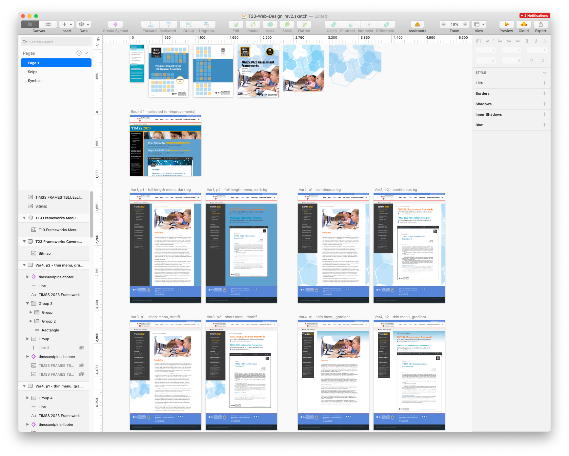Image resolution: width=569 pixels, height=456 pixels.
Task: Apply the Intersect boolean operation
Action: pyautogui.click(x=369, y=24)
